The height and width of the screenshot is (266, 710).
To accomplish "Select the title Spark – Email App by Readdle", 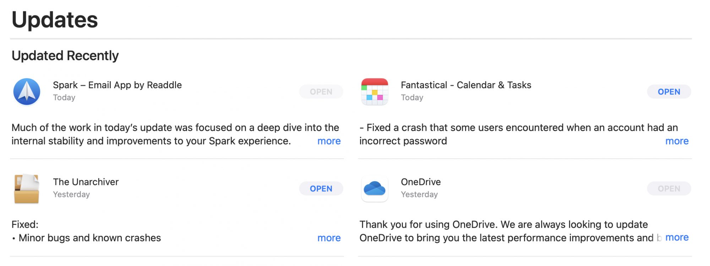I will point(117,85).
